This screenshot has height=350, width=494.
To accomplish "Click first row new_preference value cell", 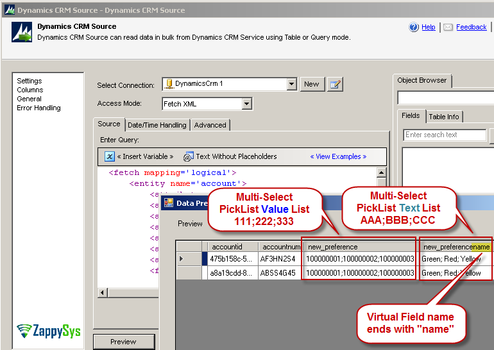I will click(359, 259).
